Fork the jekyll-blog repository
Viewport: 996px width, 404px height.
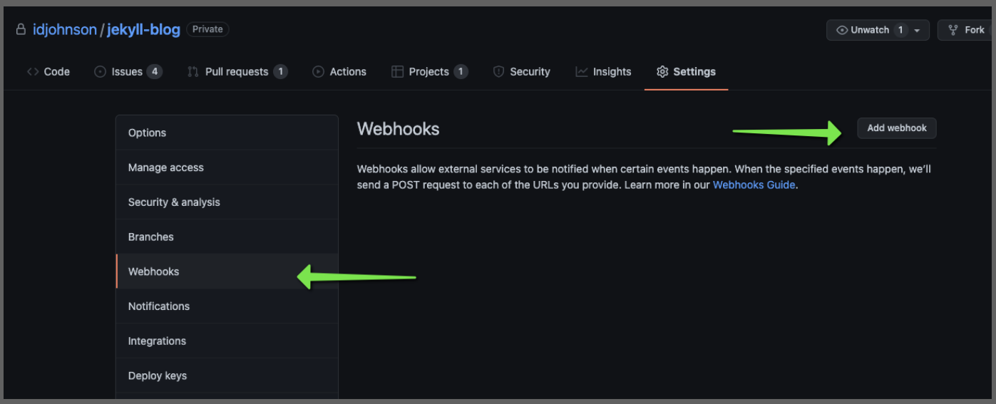click(967, 30)
